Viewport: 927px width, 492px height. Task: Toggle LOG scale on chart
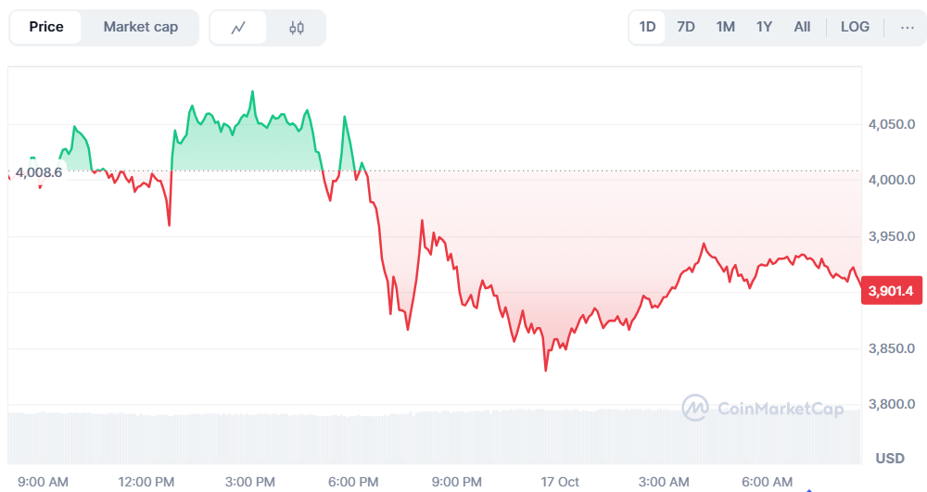coord(855,28)
